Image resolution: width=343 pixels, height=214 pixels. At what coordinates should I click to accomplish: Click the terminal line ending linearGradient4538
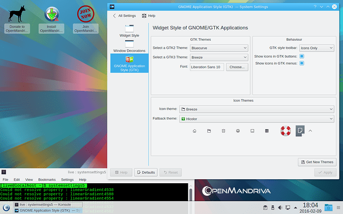click(57, 190)
